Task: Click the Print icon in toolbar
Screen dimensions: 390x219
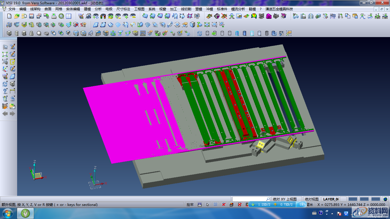Action: 54,16
